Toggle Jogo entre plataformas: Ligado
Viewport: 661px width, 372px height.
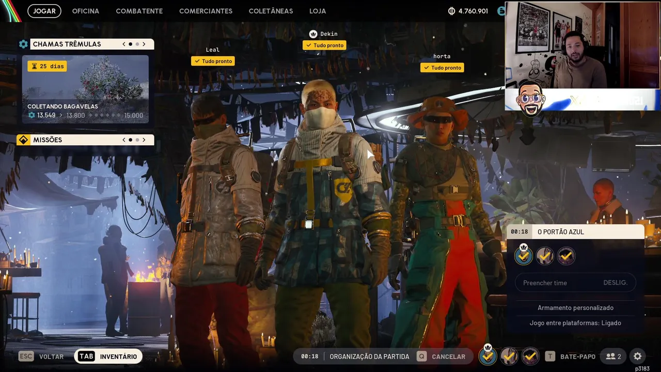point(575,323)
